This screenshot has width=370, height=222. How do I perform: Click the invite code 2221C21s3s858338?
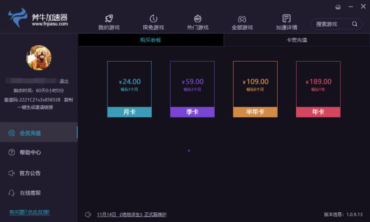tap(40, 100)
